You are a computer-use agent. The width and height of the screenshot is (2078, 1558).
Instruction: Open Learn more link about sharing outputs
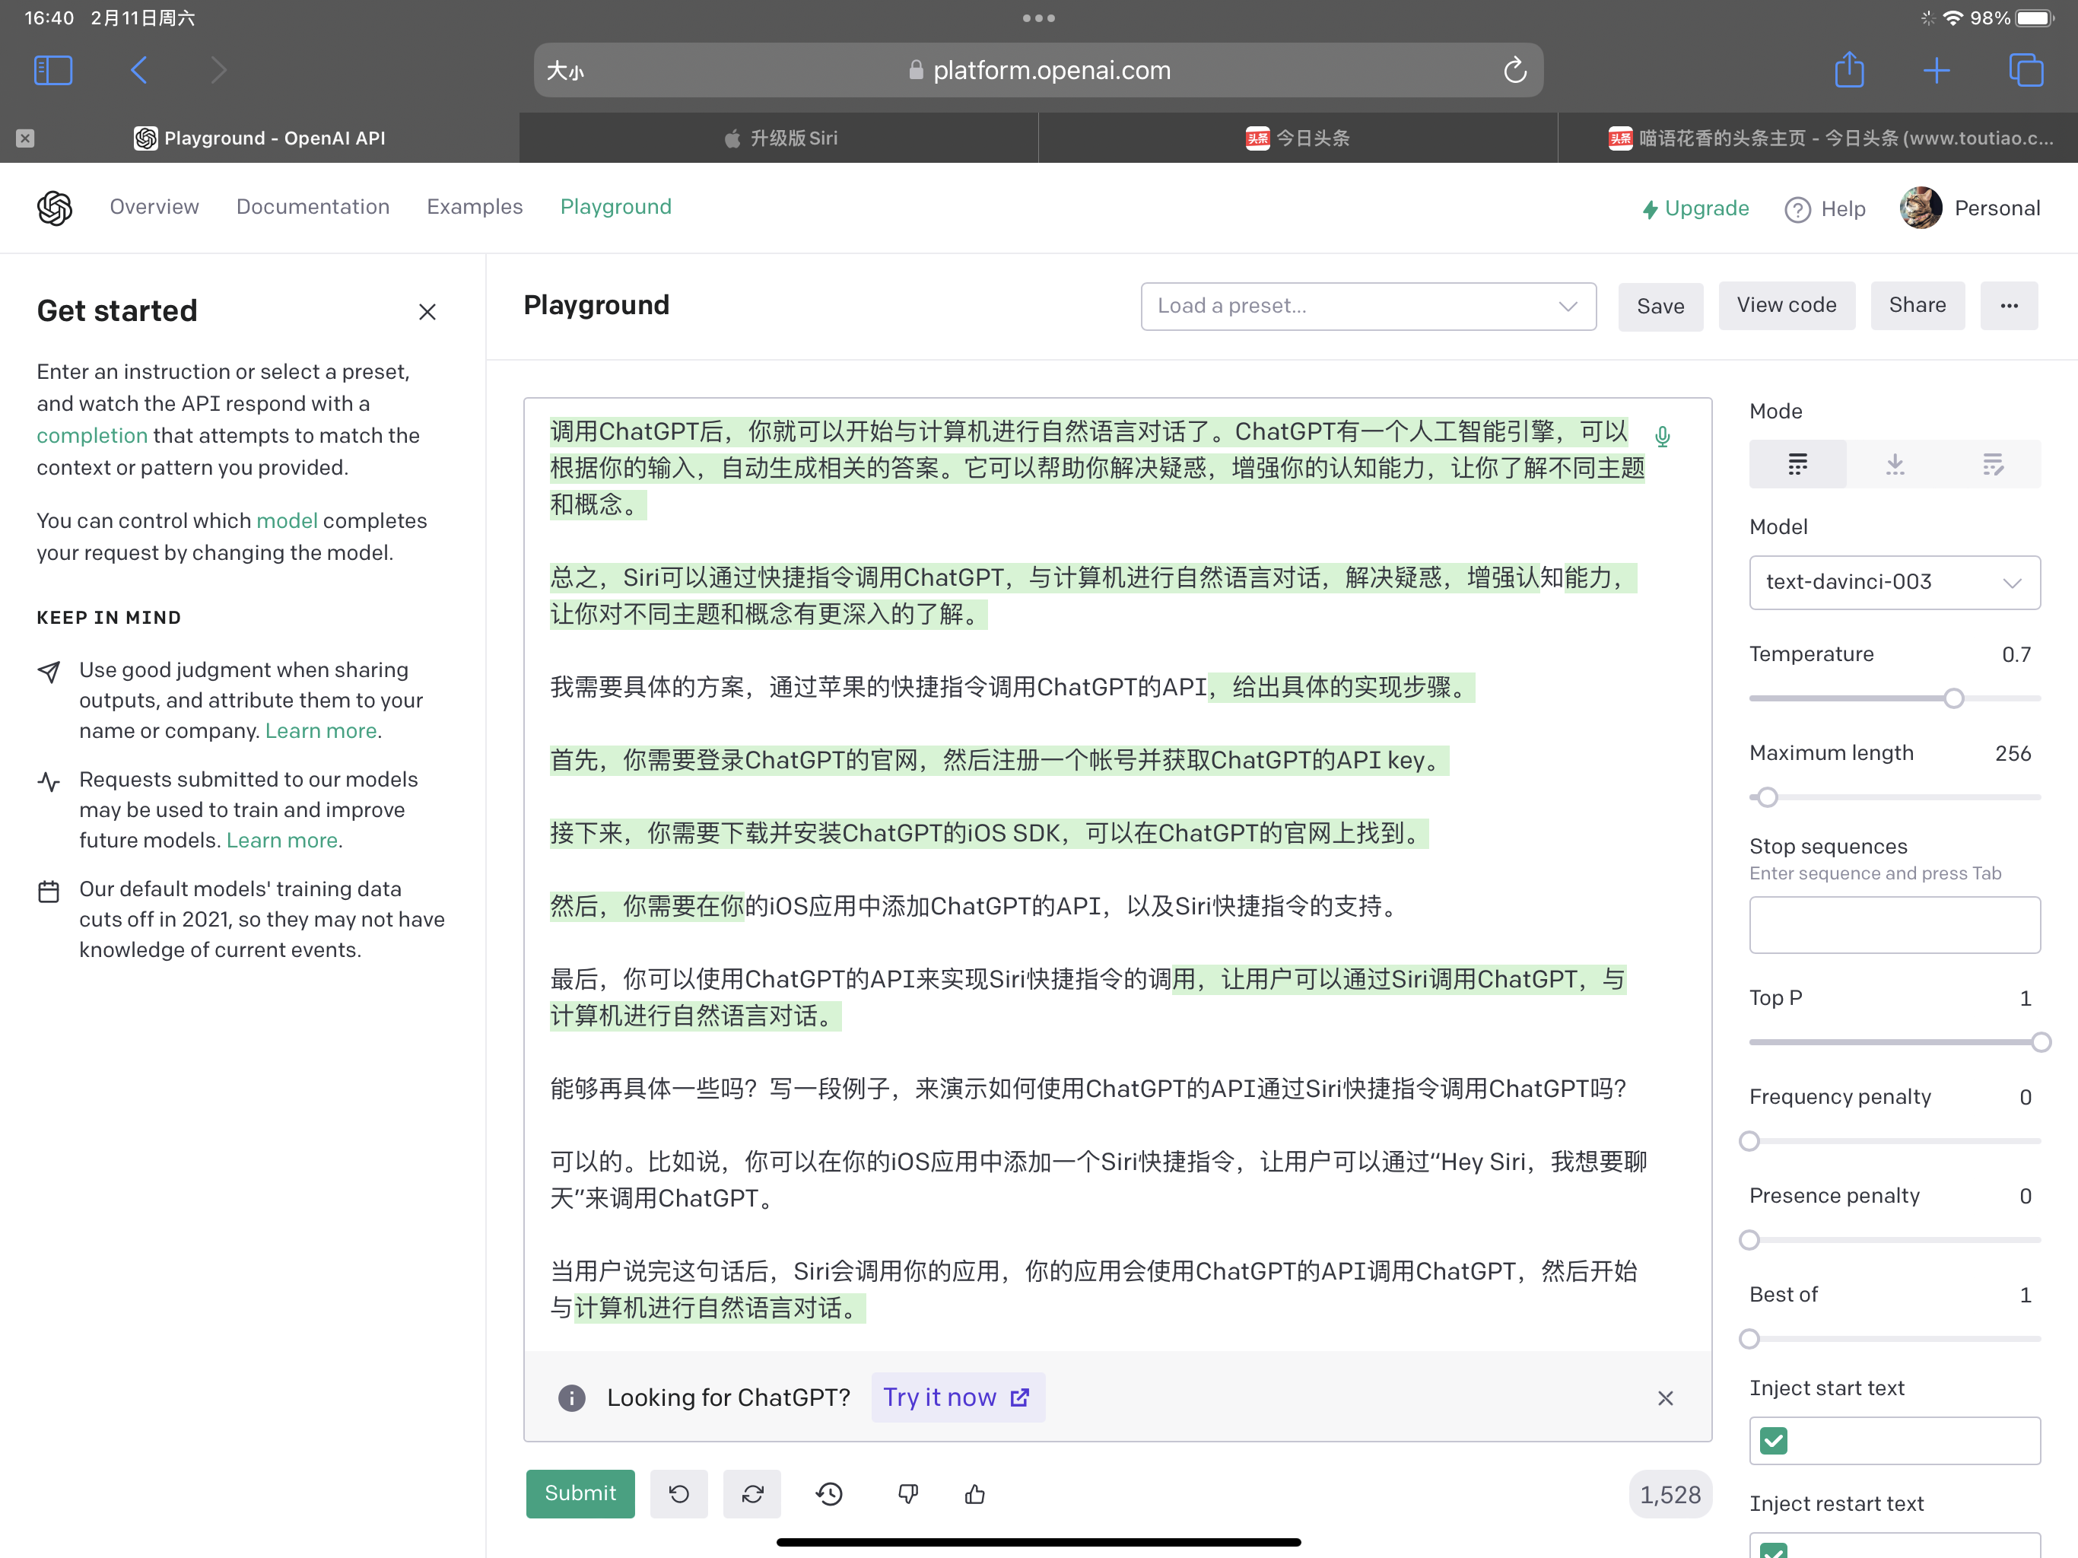click(x=321, y=730)
